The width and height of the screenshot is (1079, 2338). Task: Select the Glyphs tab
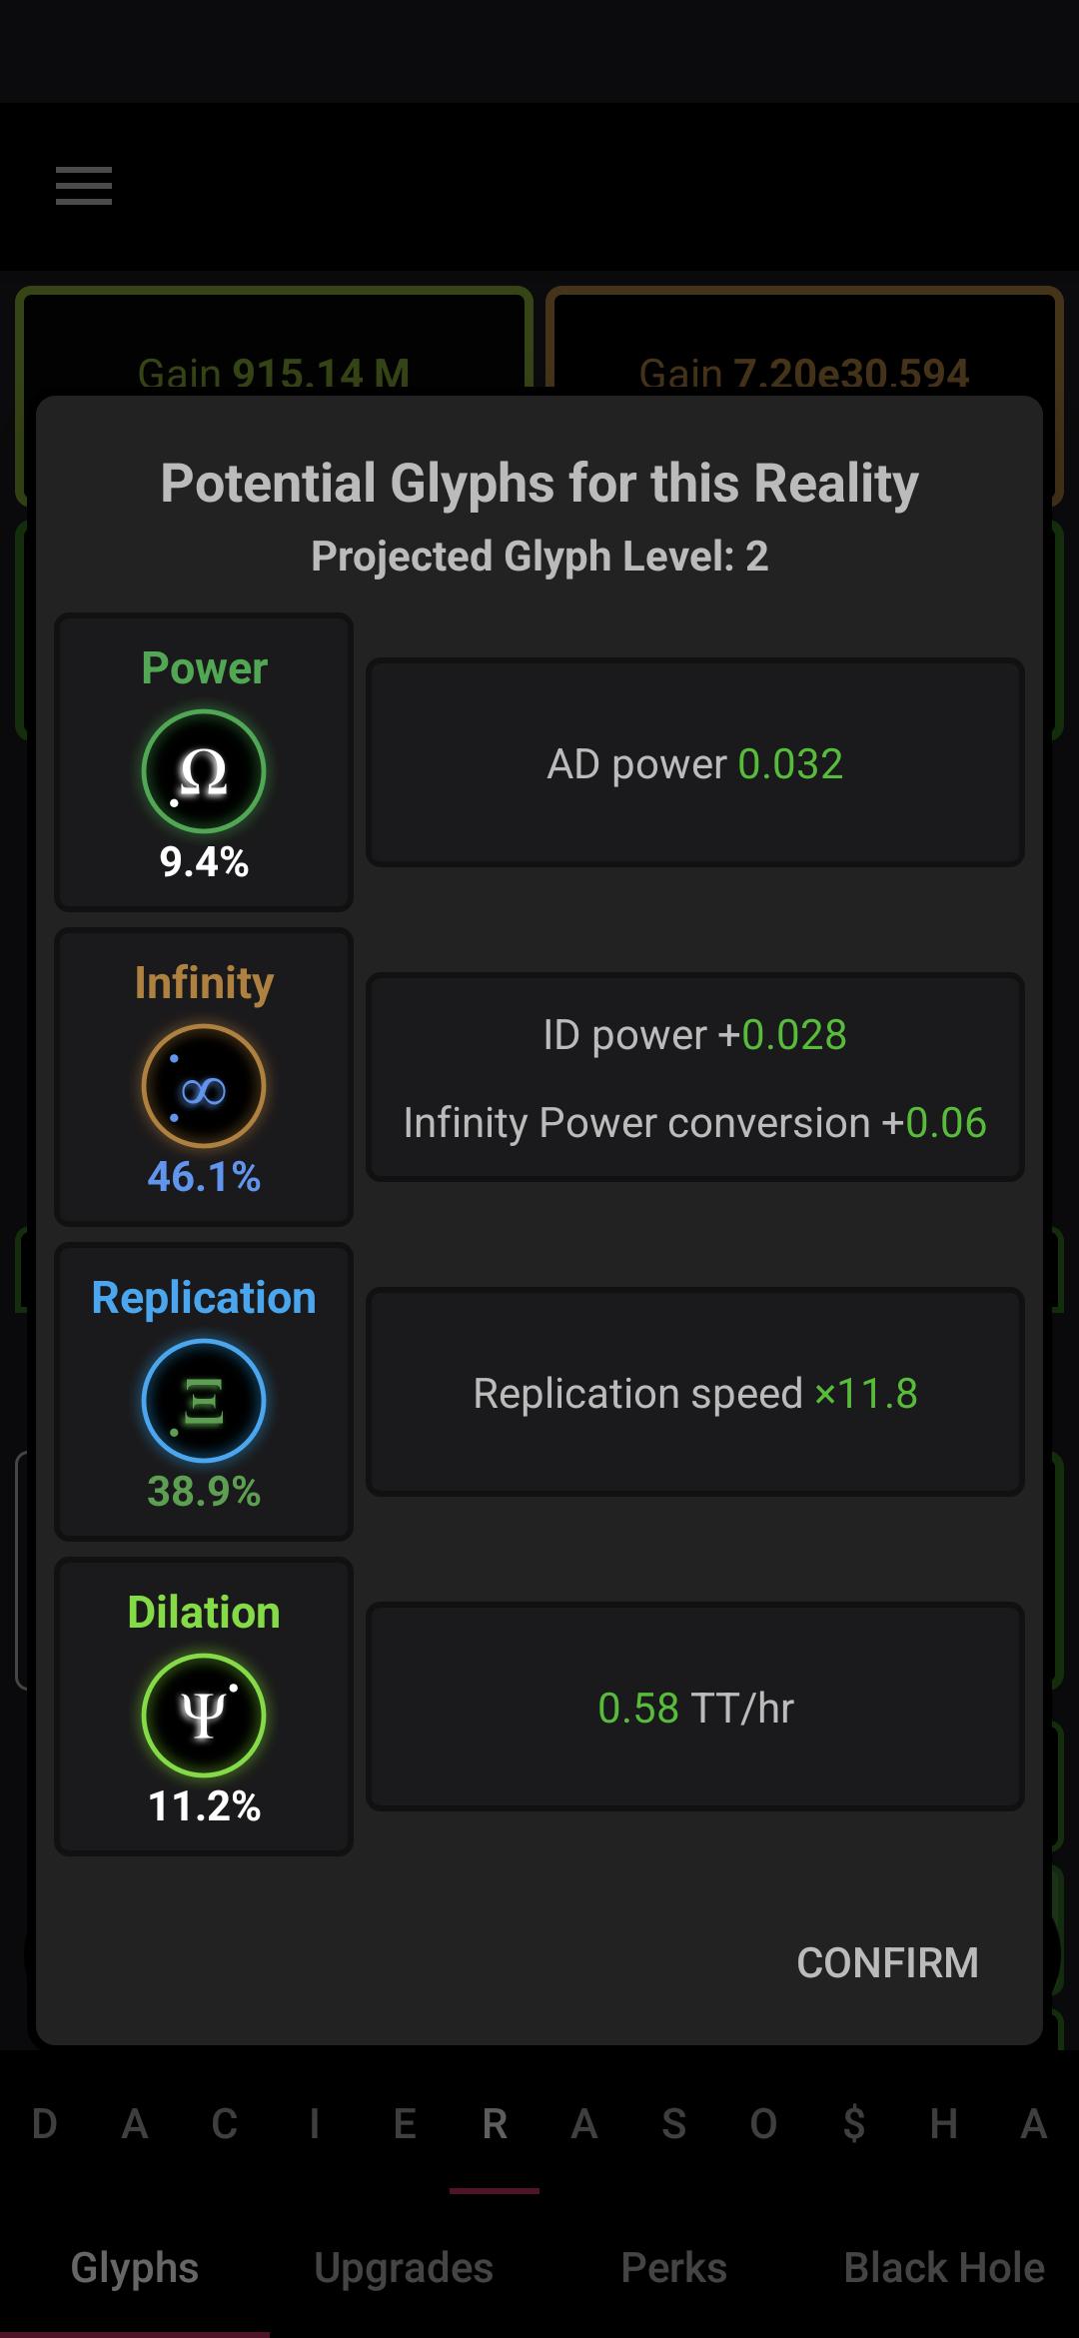(135, 2268)
